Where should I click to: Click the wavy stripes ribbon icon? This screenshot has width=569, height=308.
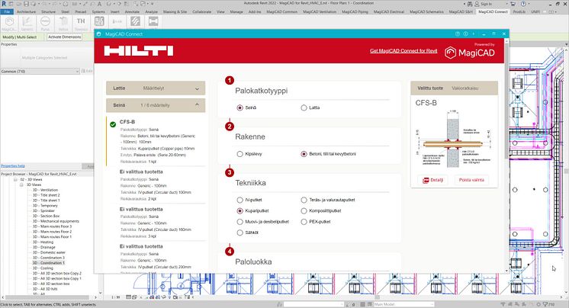pos(135,21)
